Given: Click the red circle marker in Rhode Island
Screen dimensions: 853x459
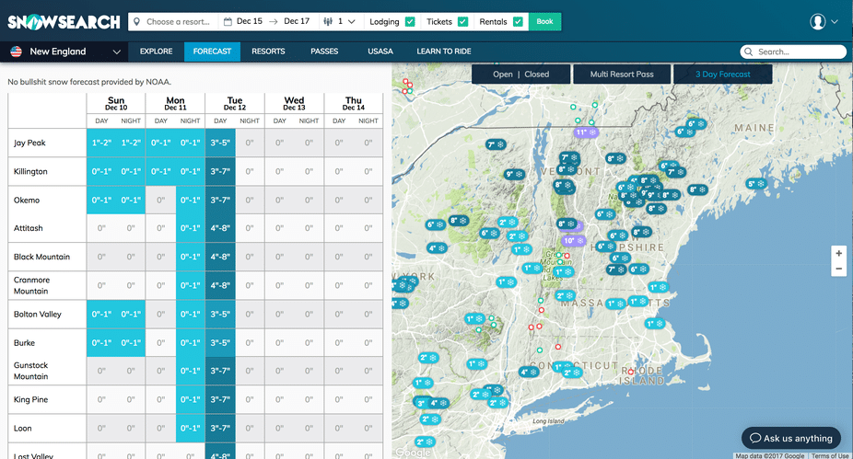Looking at the screenshot, I should pos(630,373).
